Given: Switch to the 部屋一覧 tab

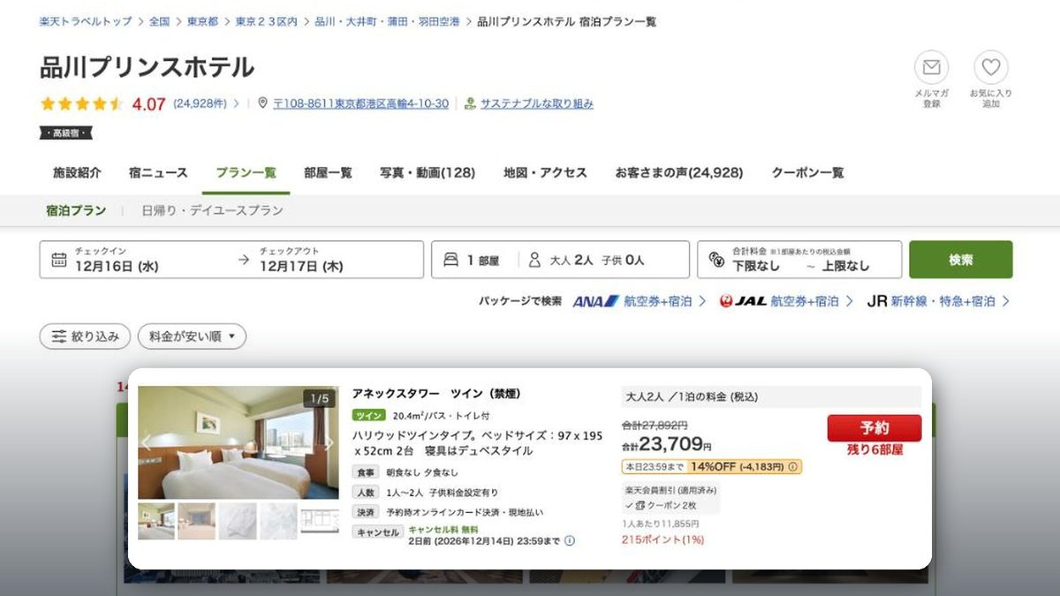Looking at the screenshot, I should [x=328, y=173].
